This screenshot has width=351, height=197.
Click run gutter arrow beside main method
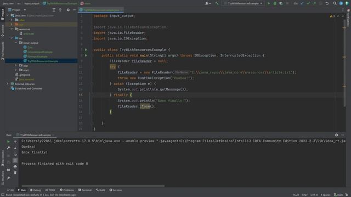[86, 55]
